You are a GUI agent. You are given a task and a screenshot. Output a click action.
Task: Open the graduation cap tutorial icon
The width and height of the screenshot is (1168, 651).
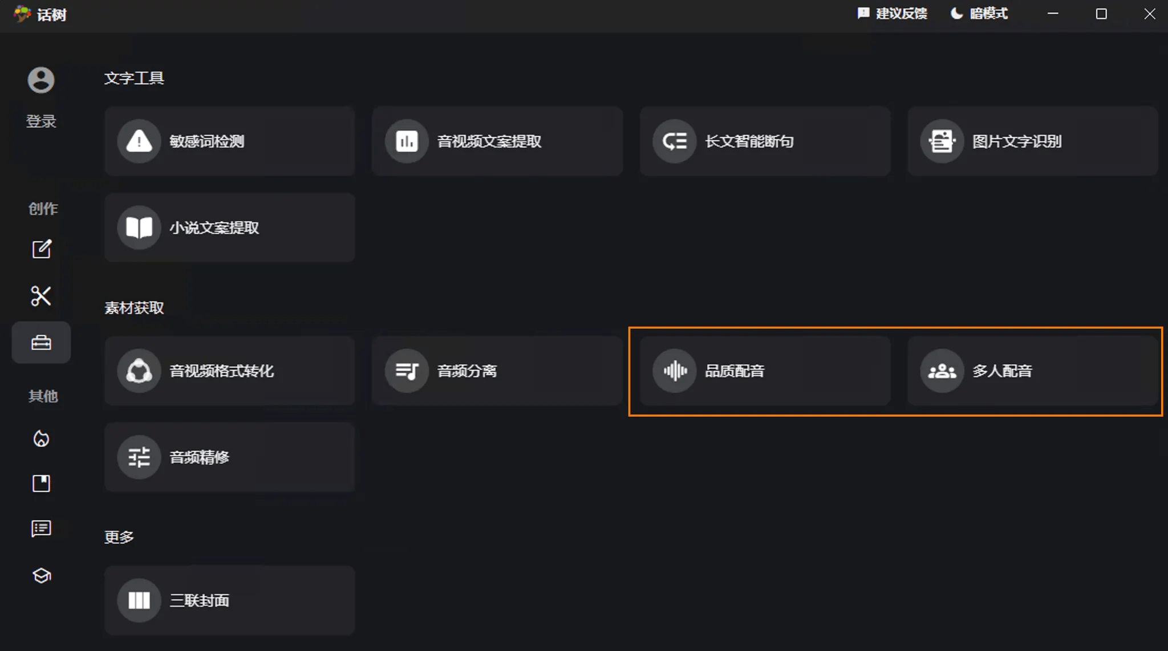point(41,576)
